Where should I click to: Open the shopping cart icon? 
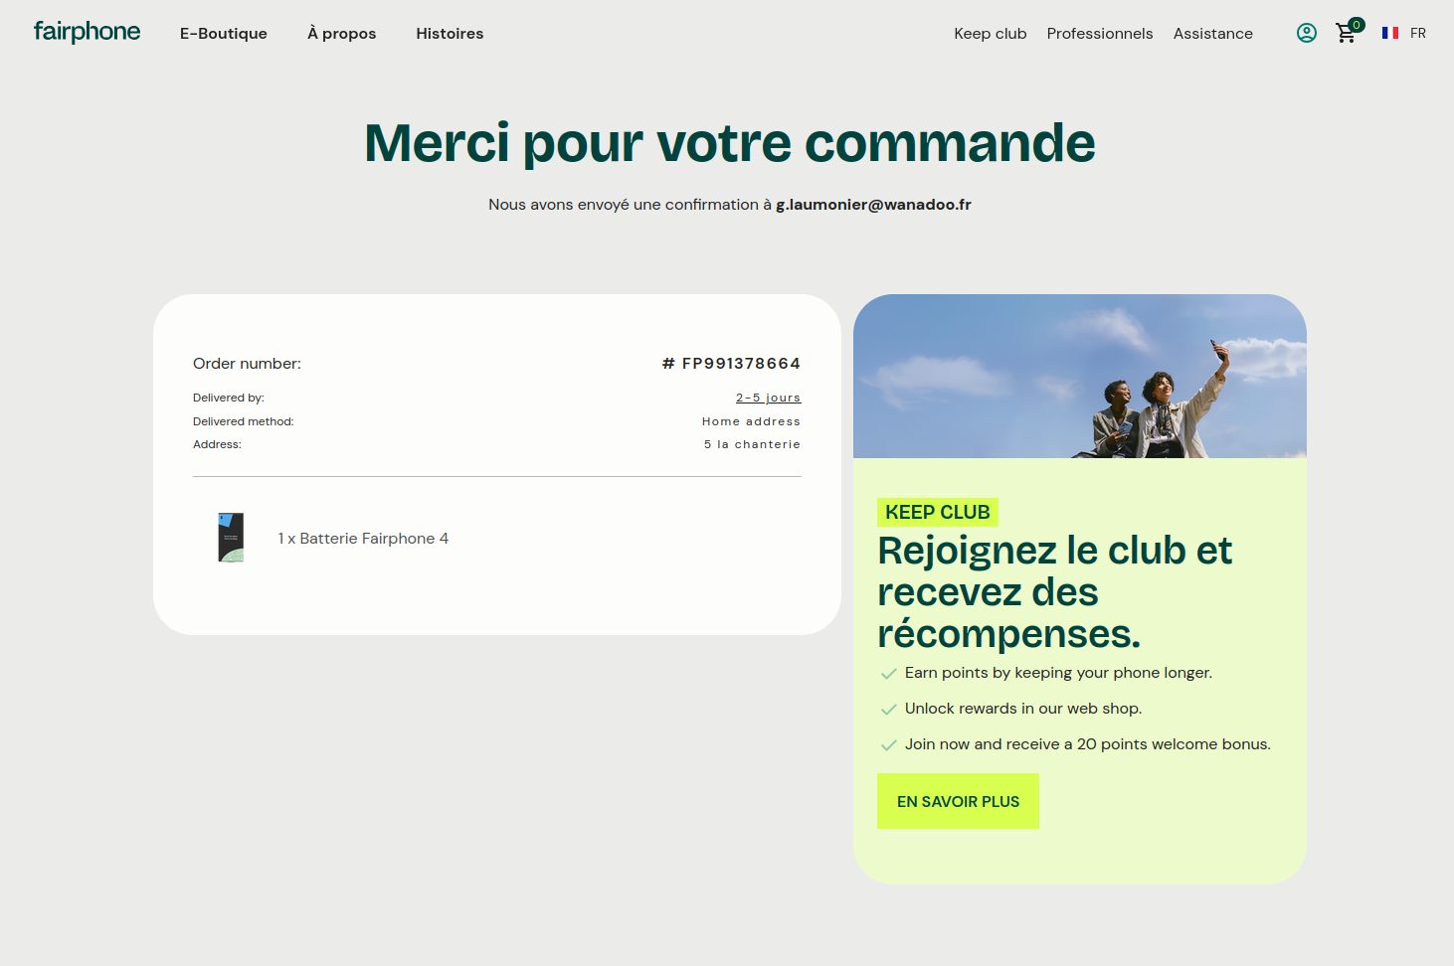tap(1347, 33)
